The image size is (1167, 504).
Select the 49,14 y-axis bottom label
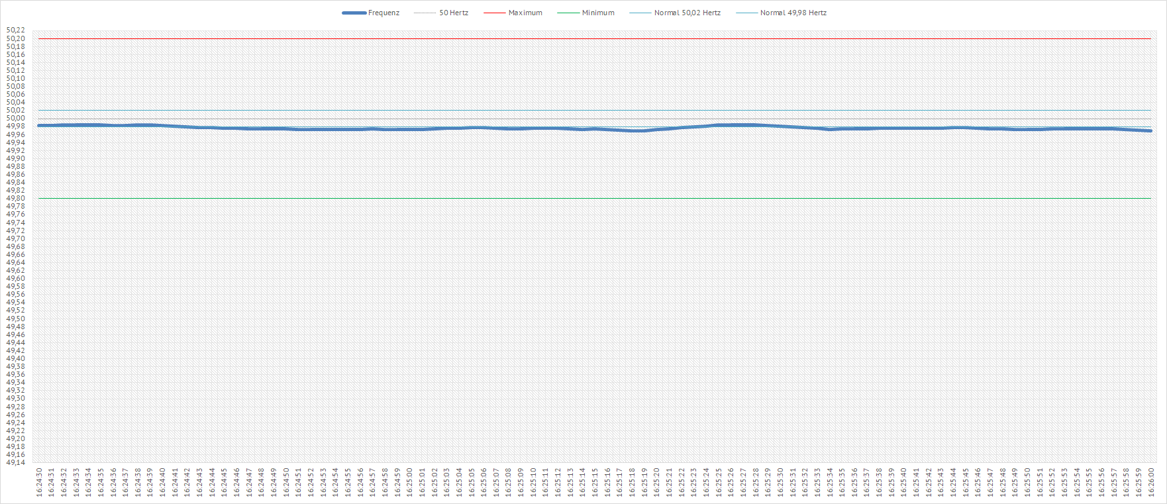click(x=16, y=462)
